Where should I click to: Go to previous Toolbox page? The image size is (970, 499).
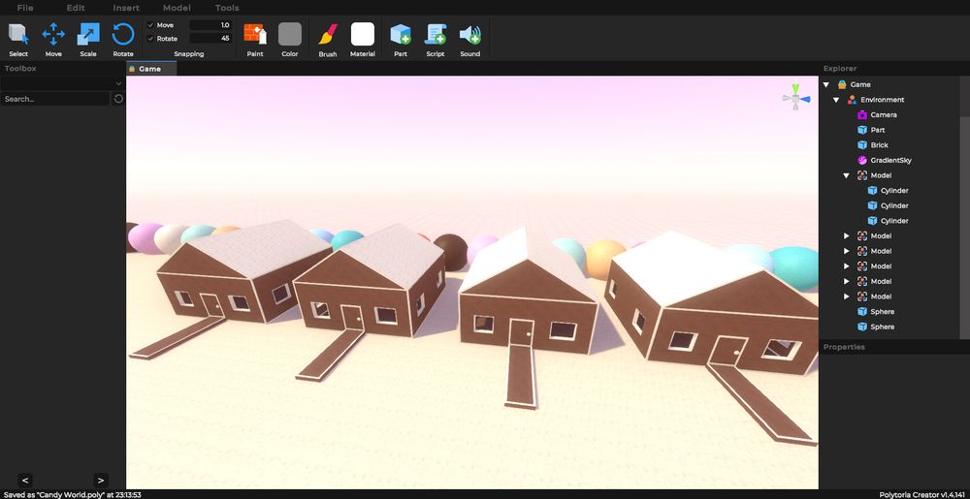(x=25, y=480)
